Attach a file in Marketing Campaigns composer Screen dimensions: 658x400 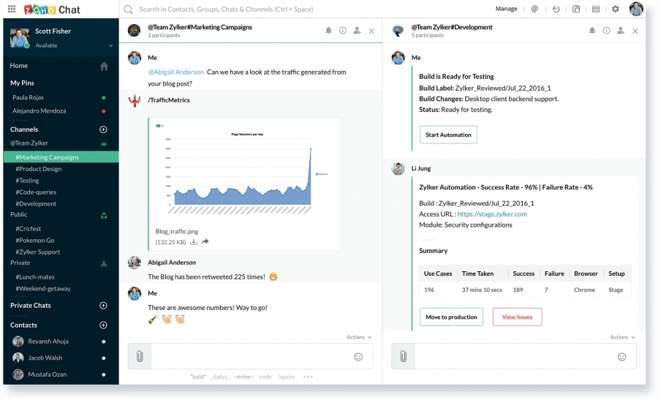[140, 356]
